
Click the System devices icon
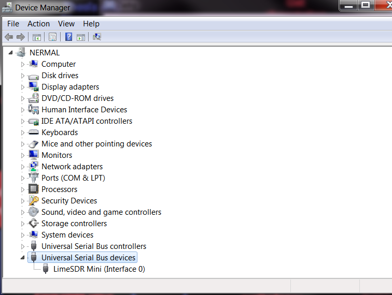pos(34,234)
